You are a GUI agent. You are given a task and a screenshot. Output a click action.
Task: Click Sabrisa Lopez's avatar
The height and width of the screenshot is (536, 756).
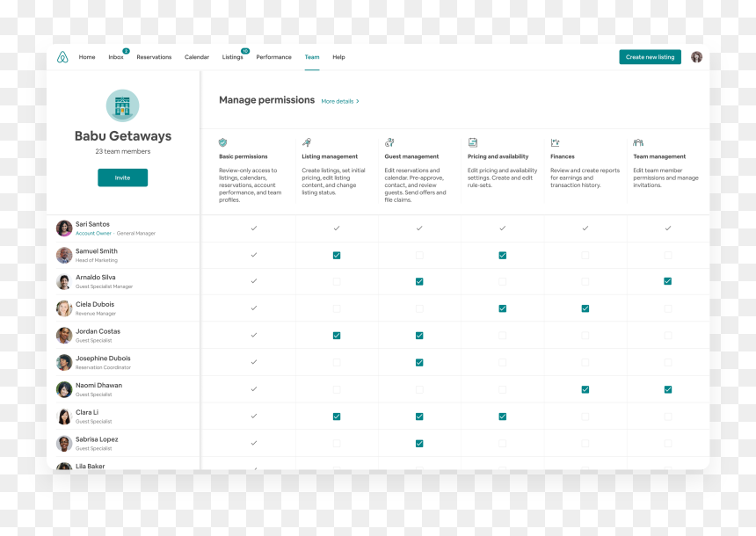[x=64, y=444]
